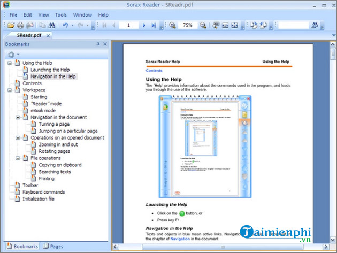Select the SReadr.pdf document tab
This screenshot has width=337, height=253.
29,35
